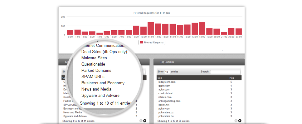This screenshot has height=124, width=302.
Task: Click the red bar for 18:00
Action: click(202, 28)
